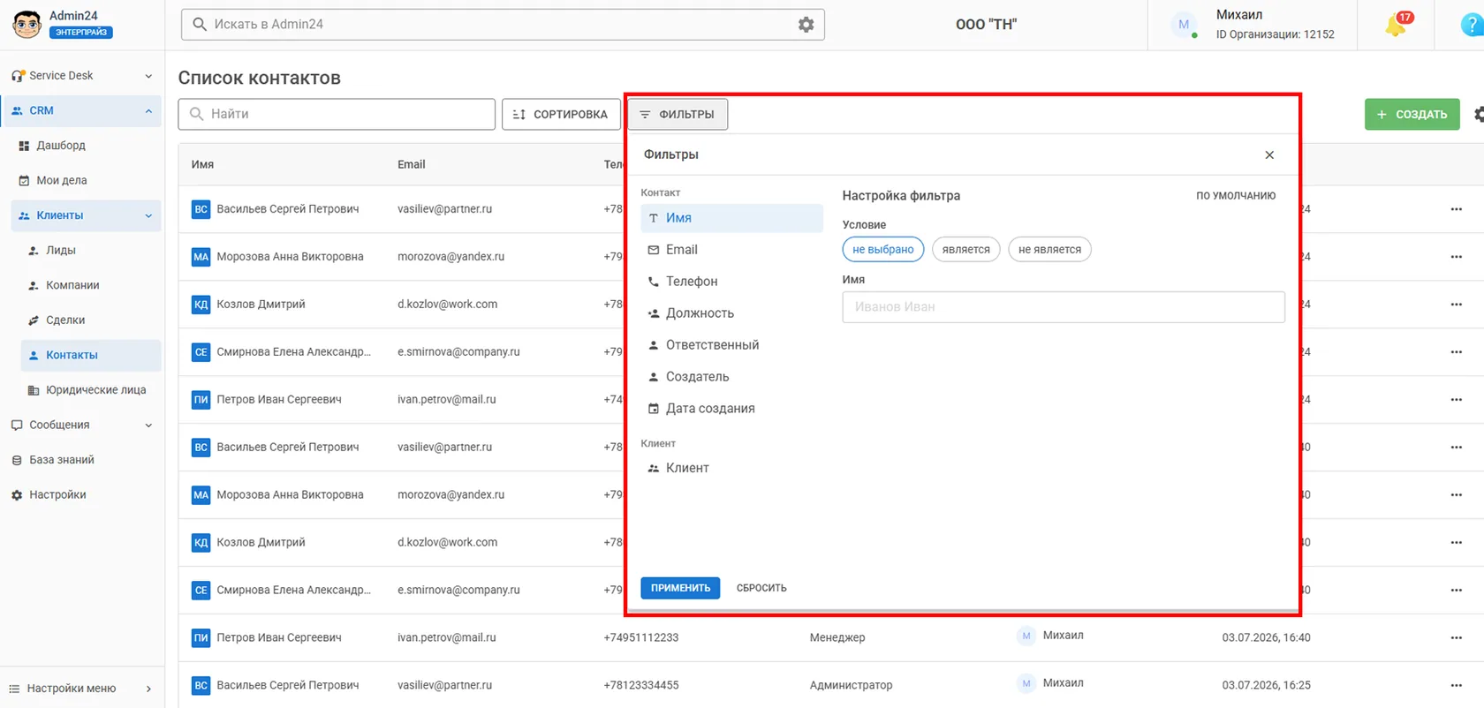This screenshot has width=1484, height=708.
Task: Select the 'не является' condition chip
Action: [x=1049, y=249]
